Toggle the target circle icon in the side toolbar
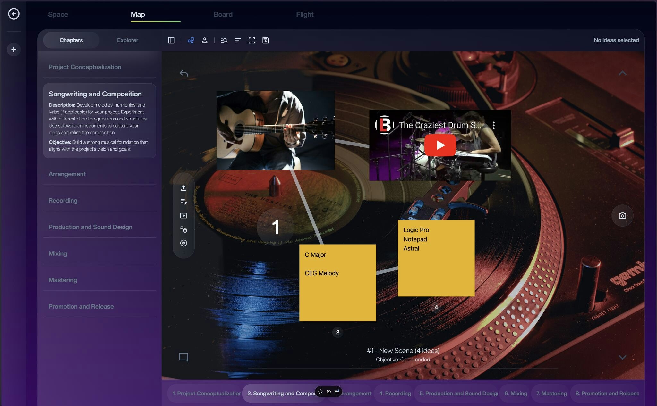Screen dimensions: 657x406 pyautogui.click(x=183, y=243)
